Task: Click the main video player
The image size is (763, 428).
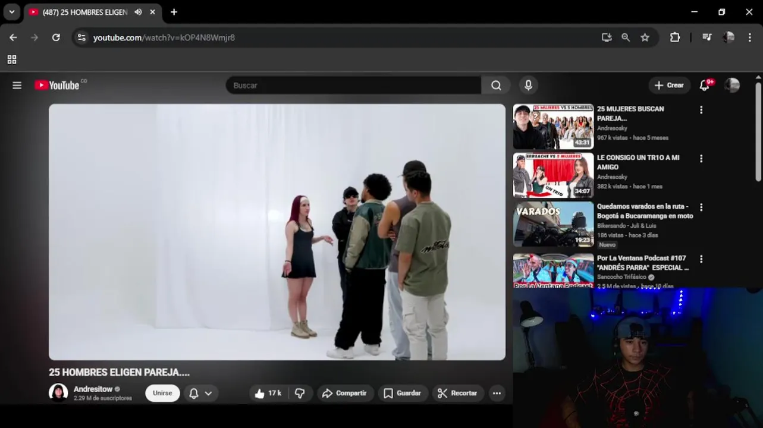Action: (277, 232)
